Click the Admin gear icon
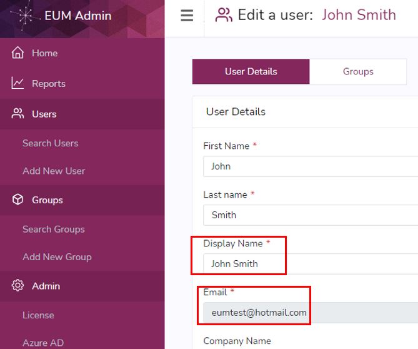 point(17,285)
